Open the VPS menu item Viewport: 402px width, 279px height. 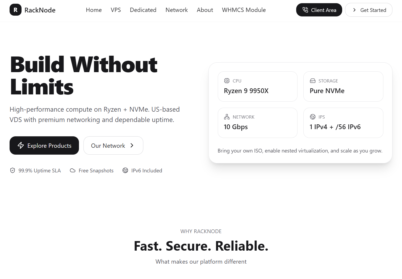pos(116,10)
